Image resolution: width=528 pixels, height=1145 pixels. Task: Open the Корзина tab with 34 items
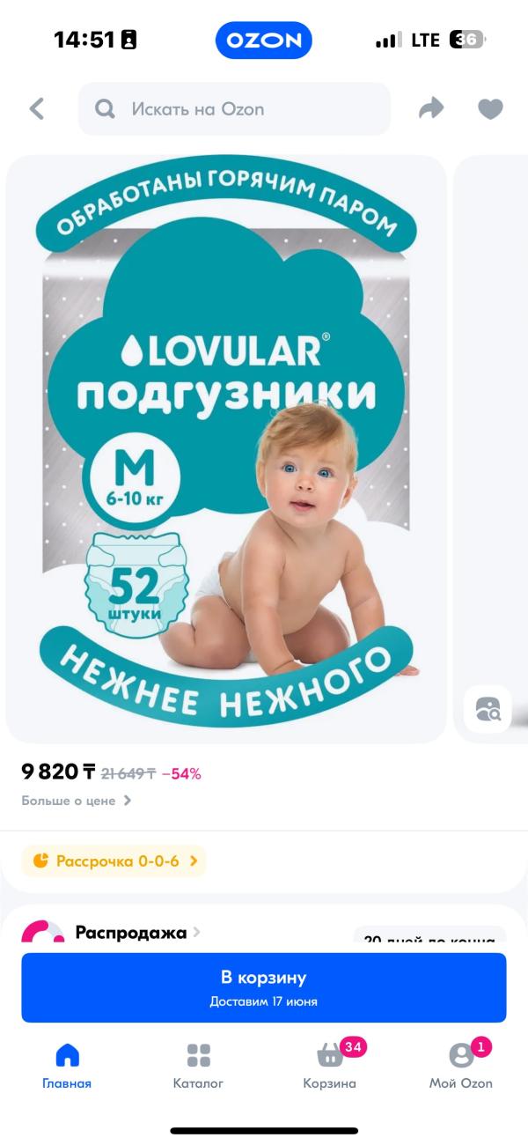pos(330,1066)
